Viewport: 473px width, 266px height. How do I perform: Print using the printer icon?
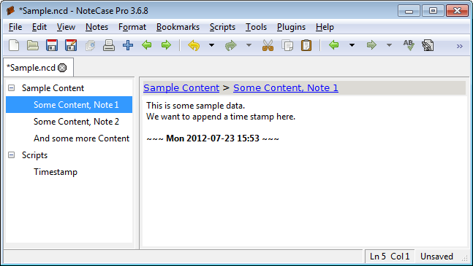109,45
